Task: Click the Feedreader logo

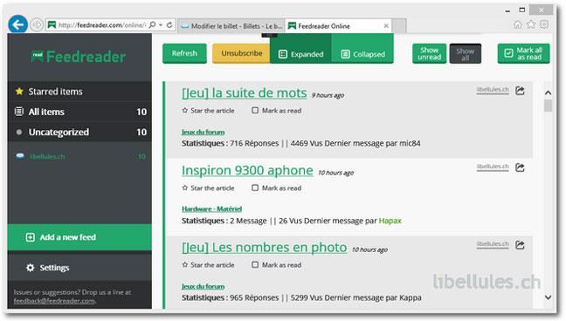Action: 79,57
